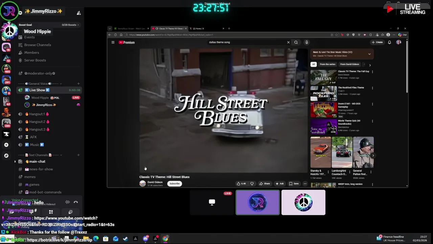Show more filter chips with arrow
This screenshot has height=244, width=433.
click(370, 65)
